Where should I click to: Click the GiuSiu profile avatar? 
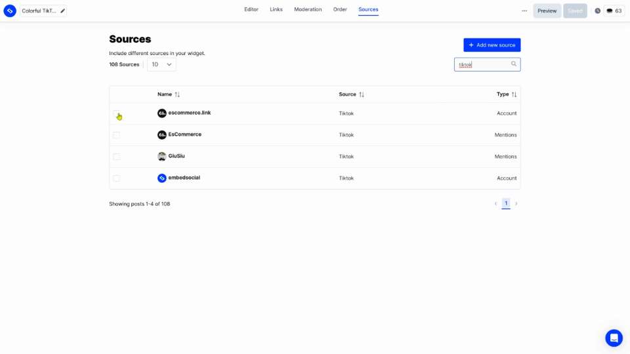point(162,157)
